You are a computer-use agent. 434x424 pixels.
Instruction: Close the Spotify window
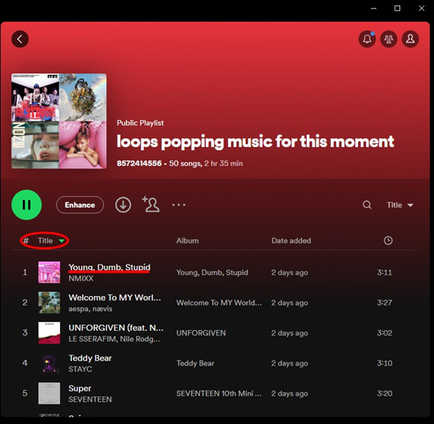click(421, 9)
